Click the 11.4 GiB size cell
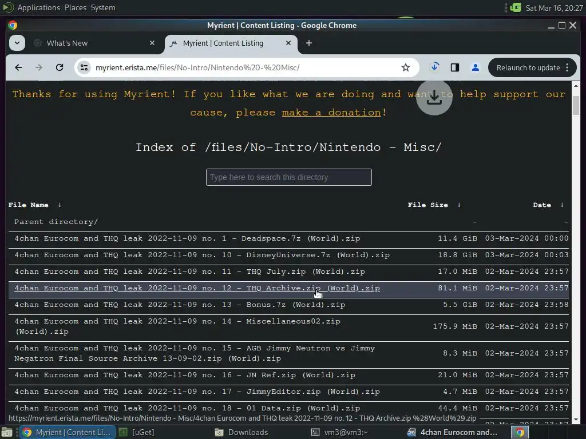Image resolution: width=586 pixels, height=439 pixels. pyautogui.click(x=457, y=238)
